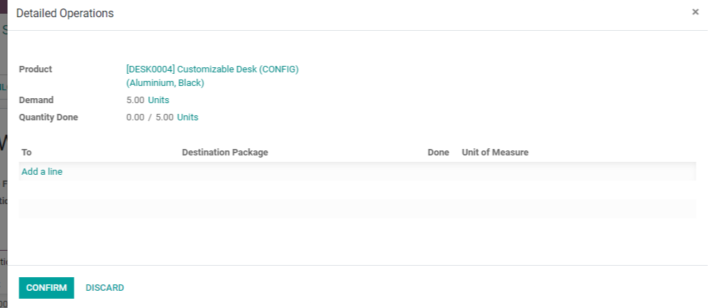708x308 pixels.
Task: Click the 5.00 value after the slash
Action: click(164, 117)
